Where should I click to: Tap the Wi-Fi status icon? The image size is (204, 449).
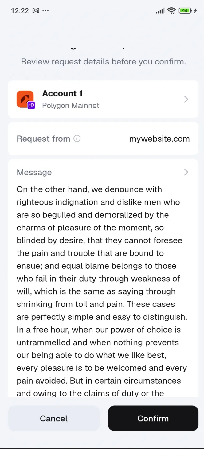coord(171,11)
